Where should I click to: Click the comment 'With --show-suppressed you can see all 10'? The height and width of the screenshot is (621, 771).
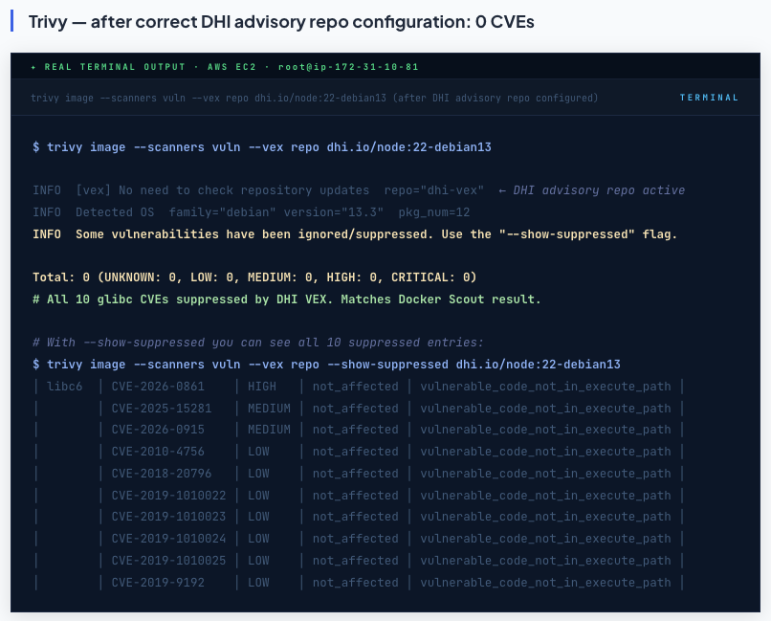[258, 343]
